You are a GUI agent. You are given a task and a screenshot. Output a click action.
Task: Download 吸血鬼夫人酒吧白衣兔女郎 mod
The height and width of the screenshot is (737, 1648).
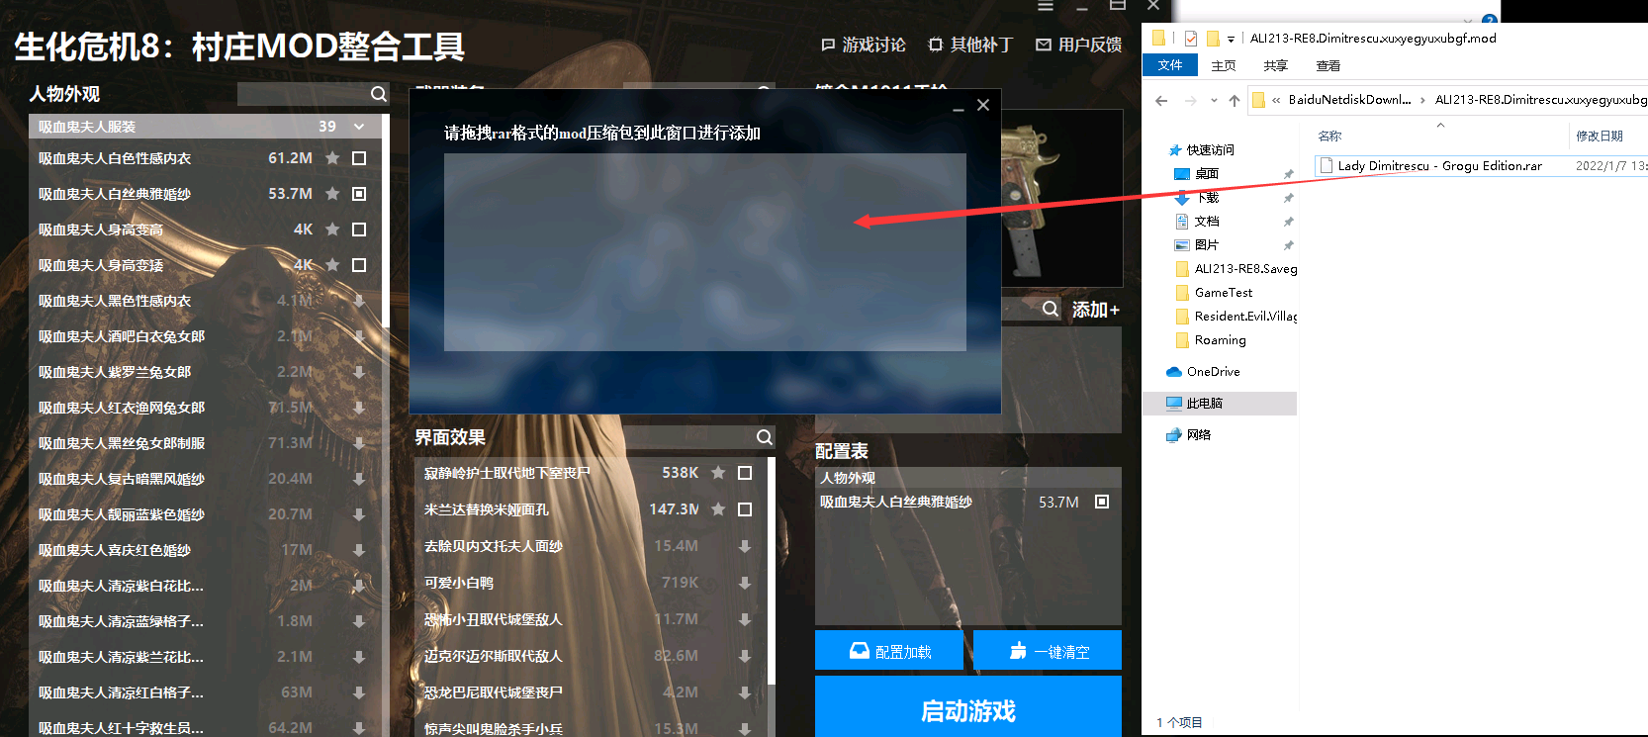tap(359, 336)
